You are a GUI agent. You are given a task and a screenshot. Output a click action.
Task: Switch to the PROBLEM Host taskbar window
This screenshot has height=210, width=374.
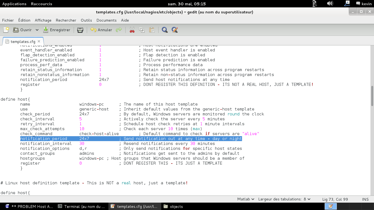[x=29, y=206]
